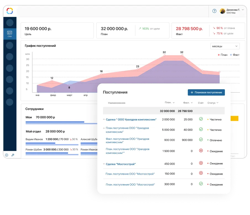Click green invoice checkmark for Сделка Уралдров row
The width and height of the screenshot is (250, 215).
click(201, 119)
